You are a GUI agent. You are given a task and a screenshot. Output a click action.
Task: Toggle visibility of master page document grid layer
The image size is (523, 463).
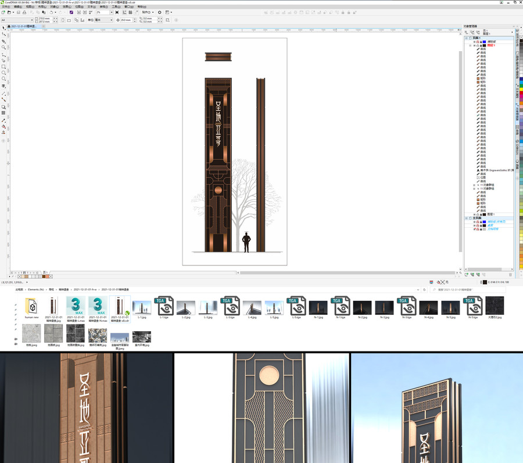tap(474, 229)
